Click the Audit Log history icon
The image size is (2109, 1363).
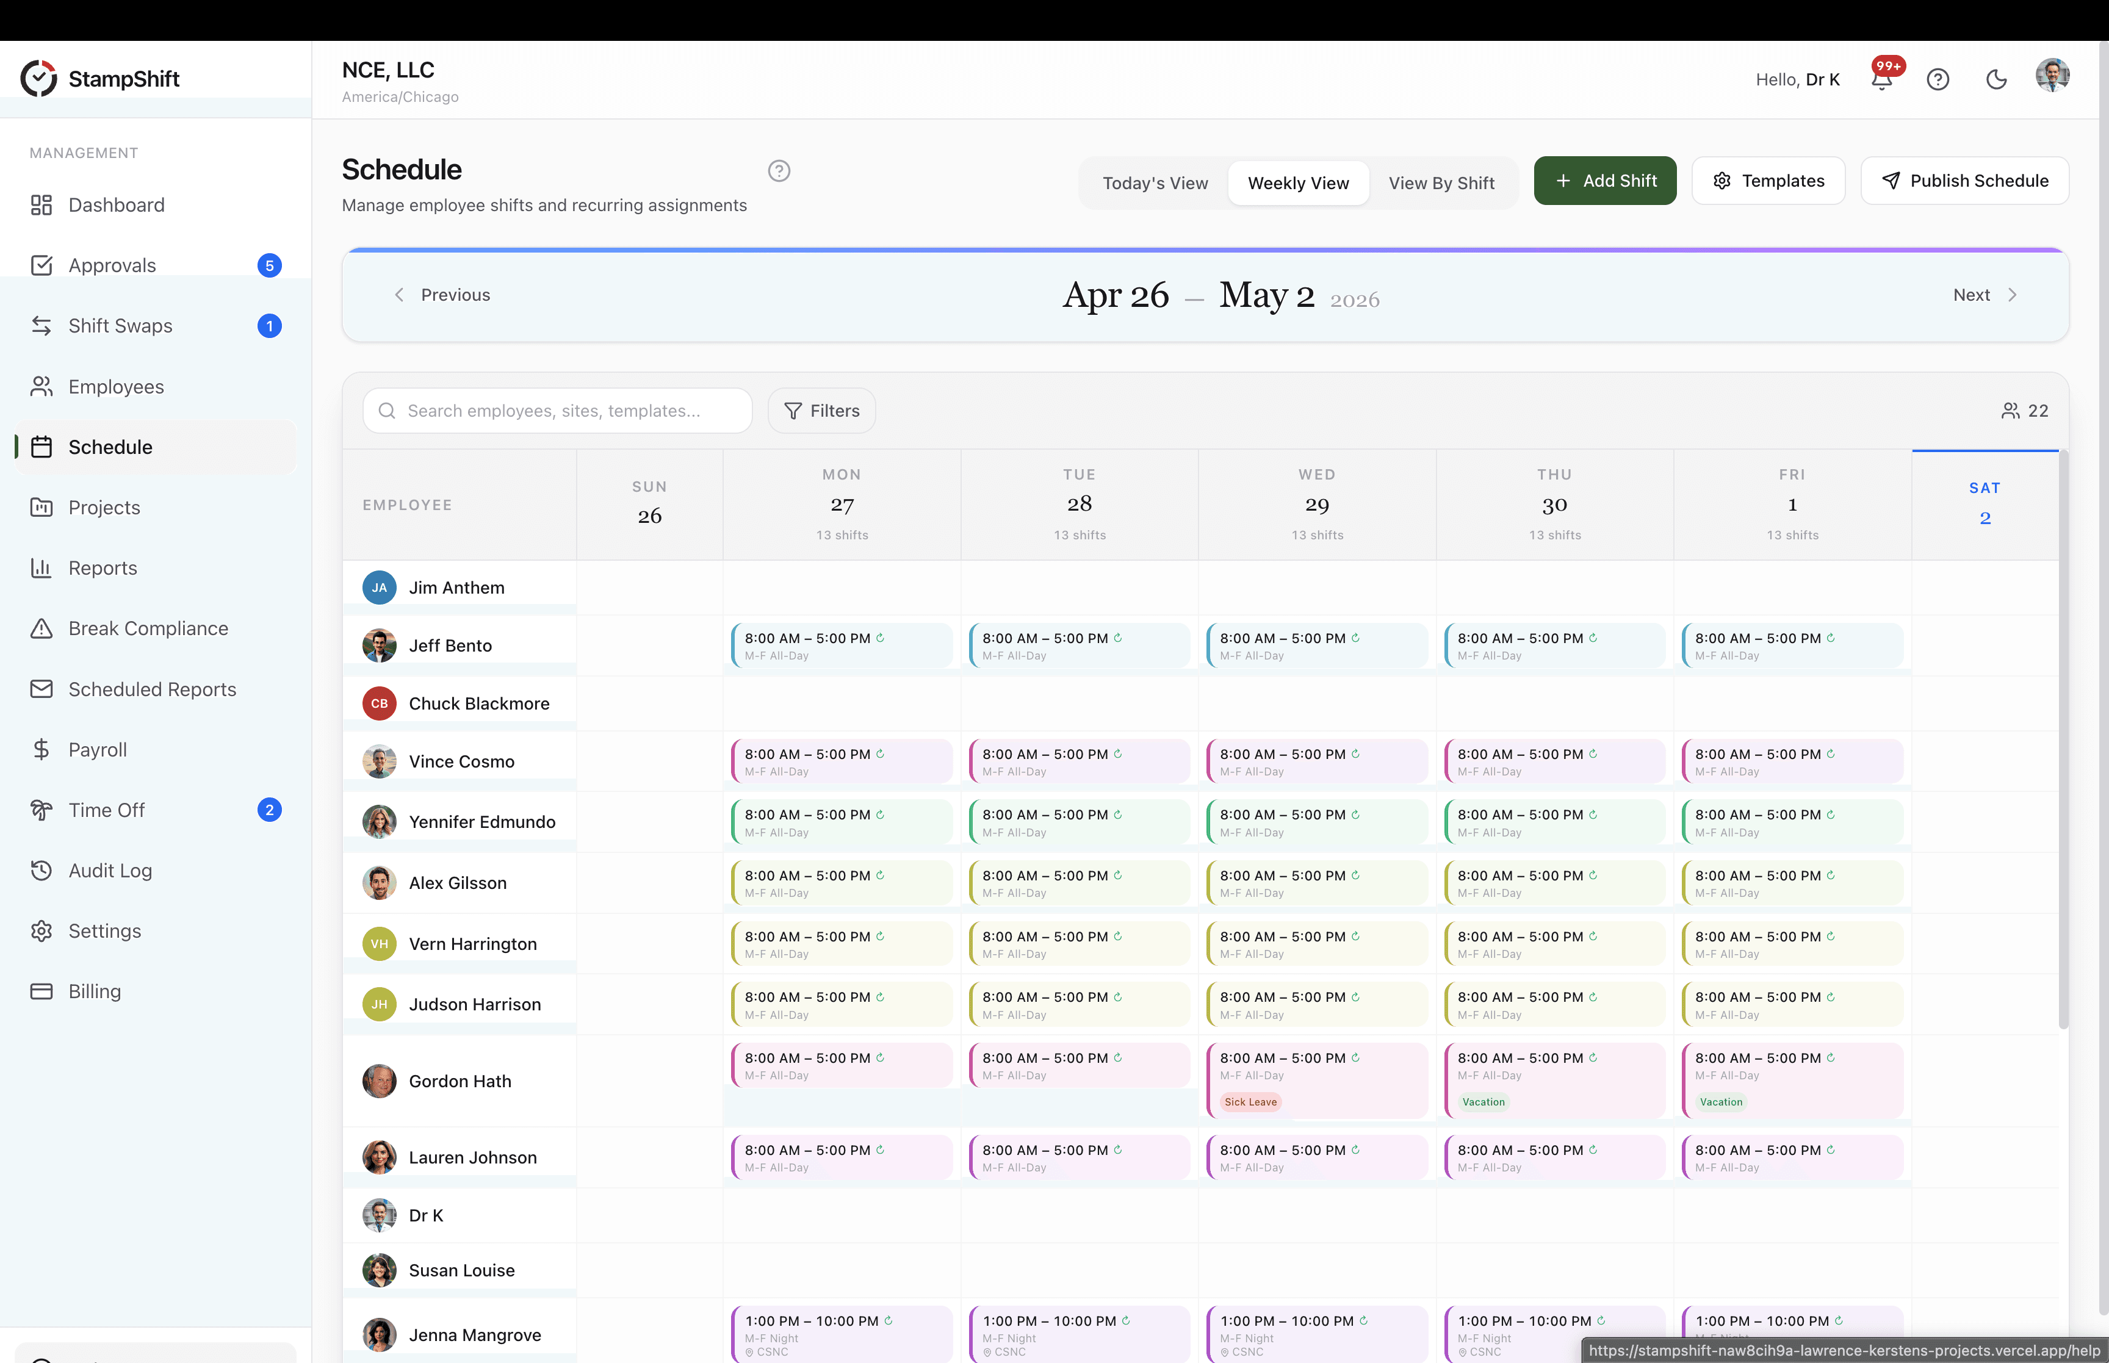[41, 871]
